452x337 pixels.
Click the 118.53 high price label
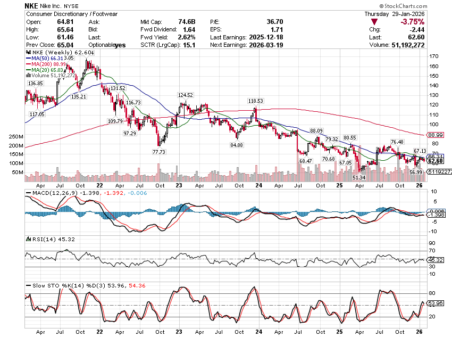[255, 100]
